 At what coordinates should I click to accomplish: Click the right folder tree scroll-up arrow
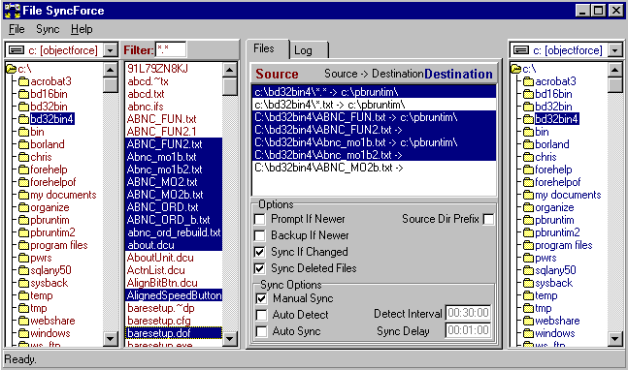click(614, 70)
